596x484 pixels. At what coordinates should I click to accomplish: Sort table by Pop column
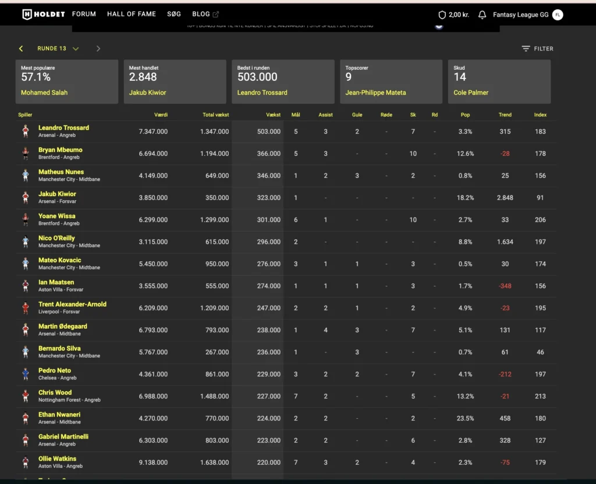pyautogui.click(x=465, y=115)
